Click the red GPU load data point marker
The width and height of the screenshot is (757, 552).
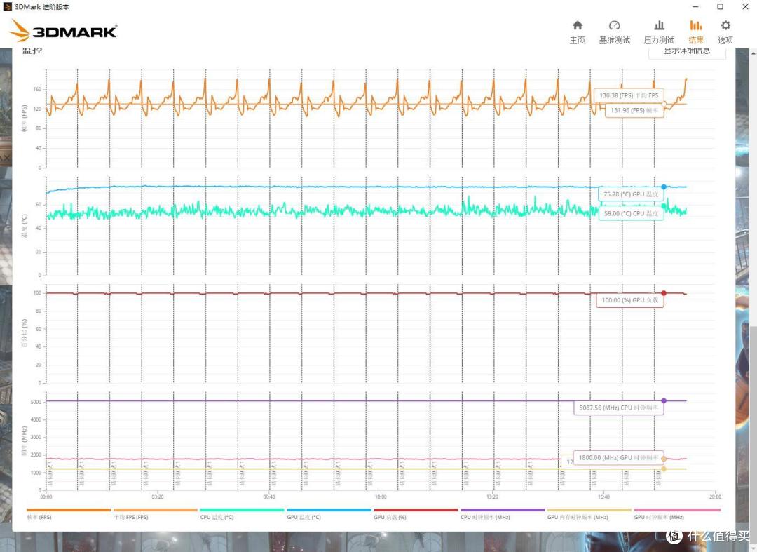point(664,293)
